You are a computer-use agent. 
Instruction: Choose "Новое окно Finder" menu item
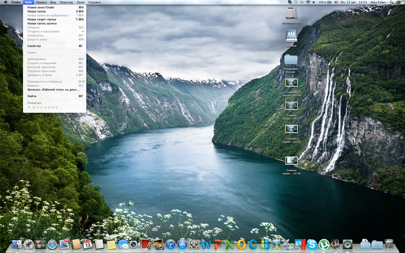click(x=41, y=7)
